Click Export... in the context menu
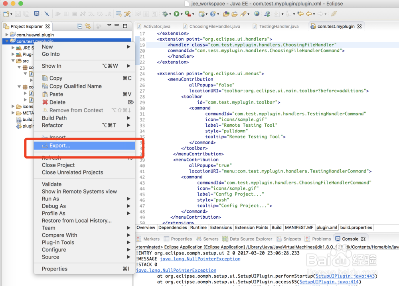399x286 pixels. coord(84,145)
